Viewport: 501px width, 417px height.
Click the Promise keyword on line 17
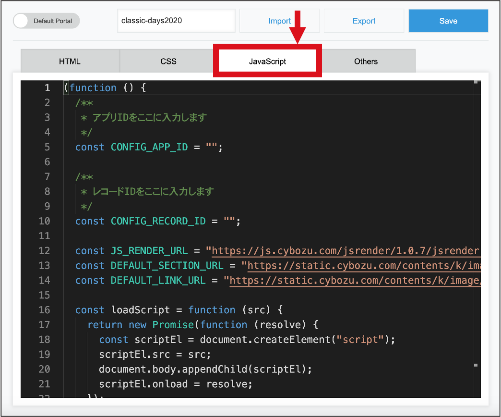[173, 325]
